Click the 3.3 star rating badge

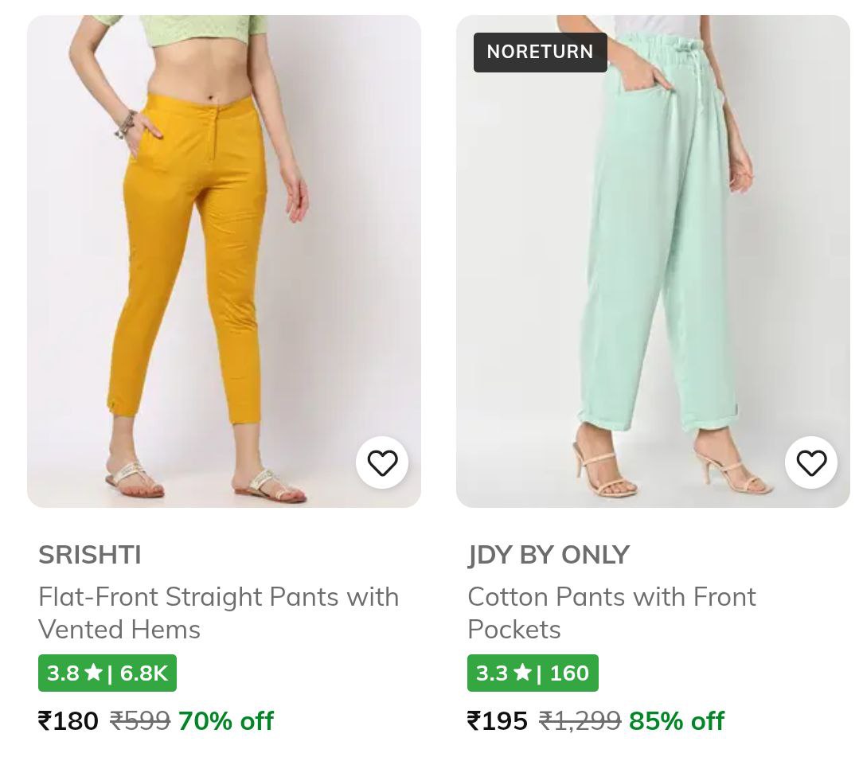click(533, 673)
